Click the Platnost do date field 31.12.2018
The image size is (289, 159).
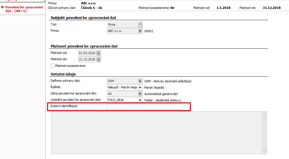87,59
